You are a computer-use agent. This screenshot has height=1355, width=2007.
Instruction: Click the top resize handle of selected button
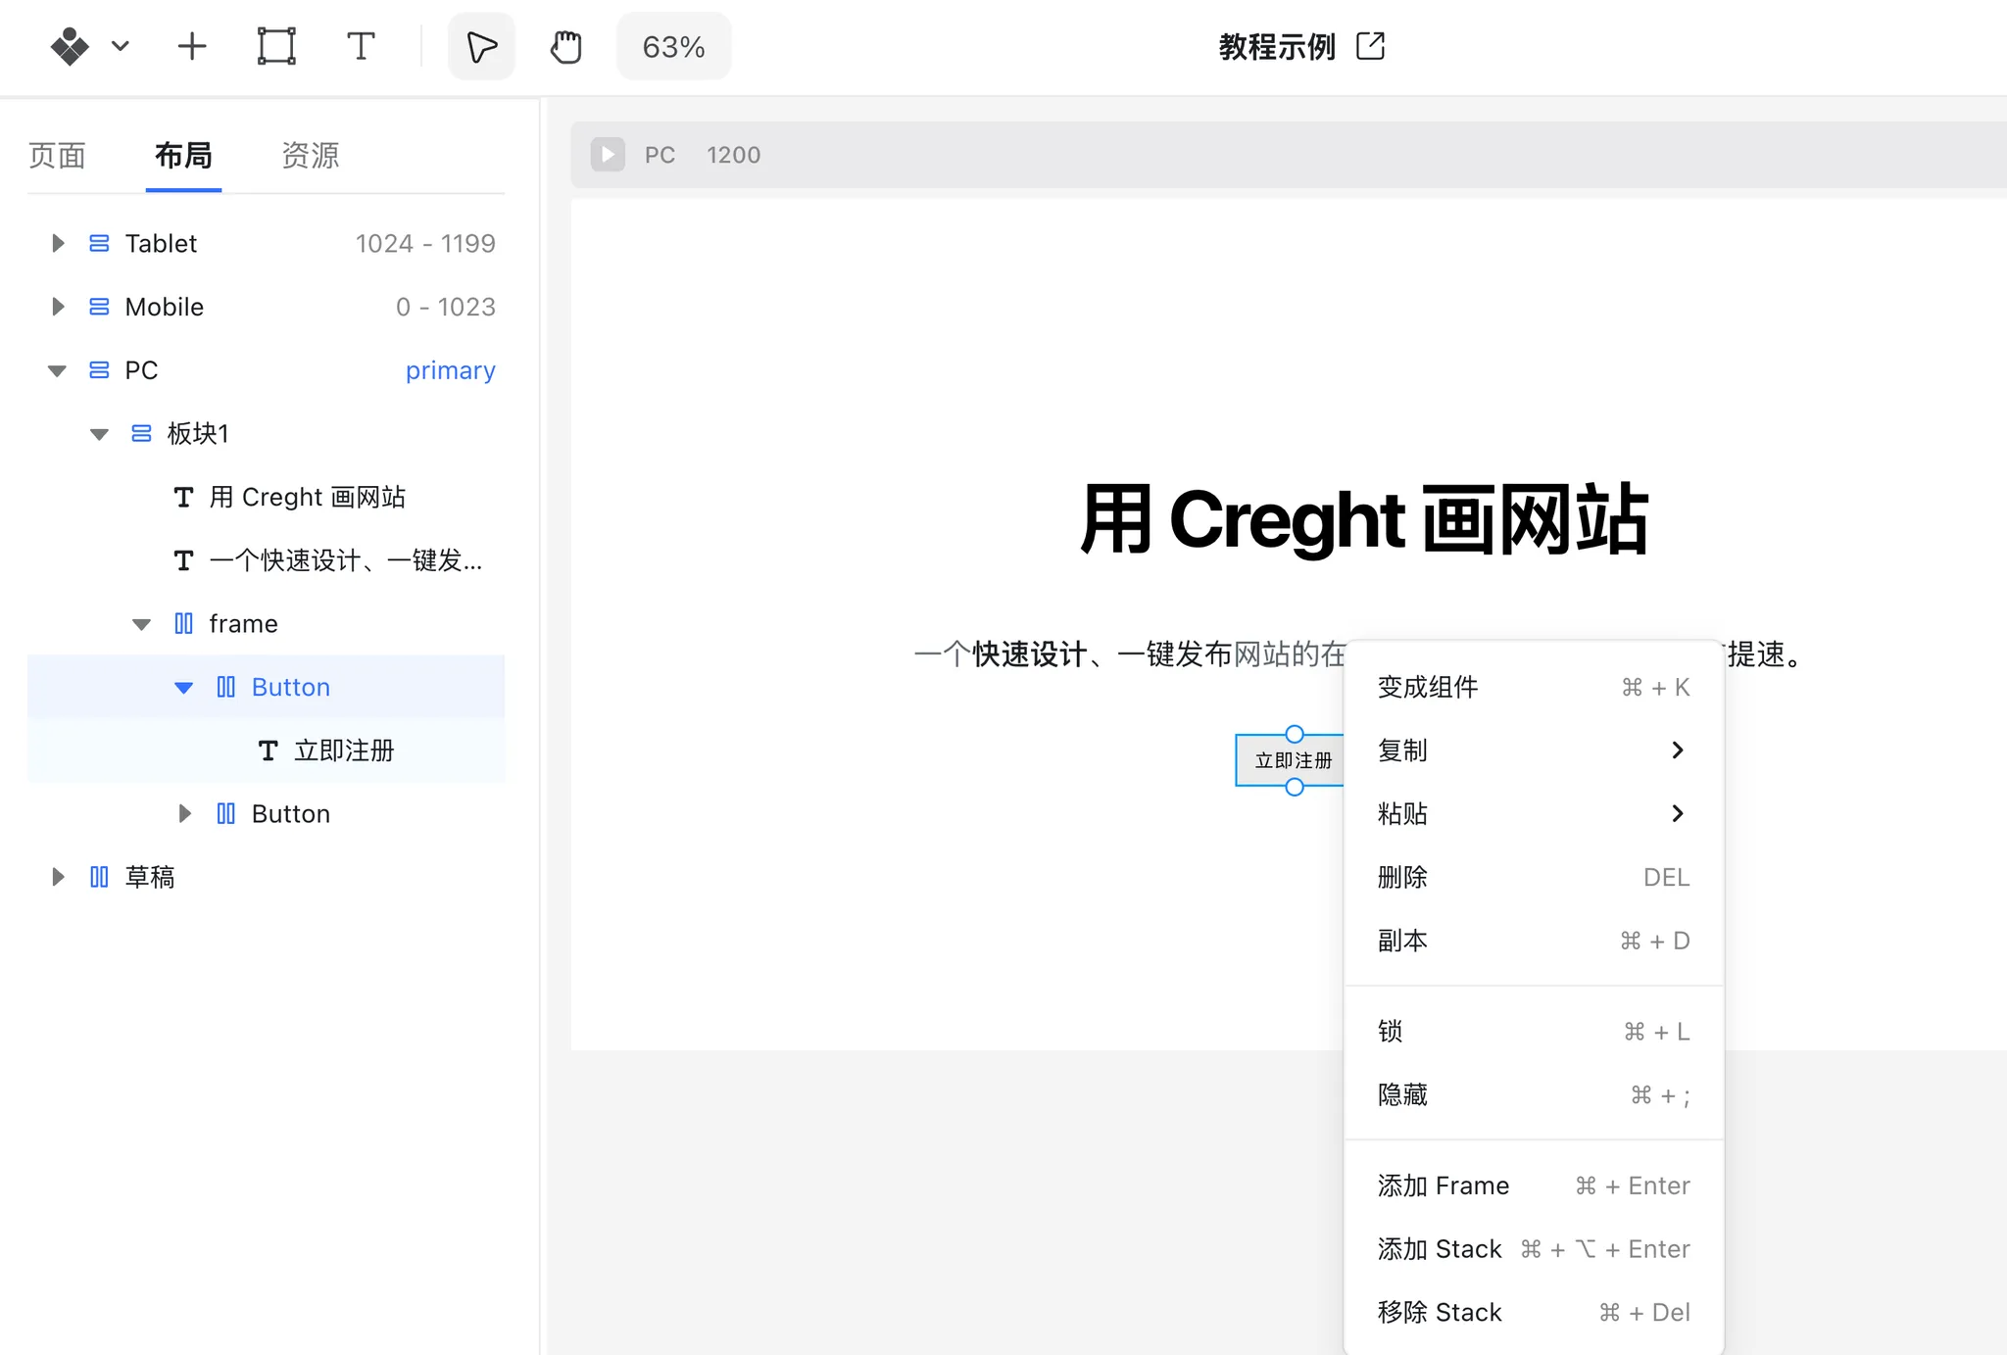pos(1295,734)
